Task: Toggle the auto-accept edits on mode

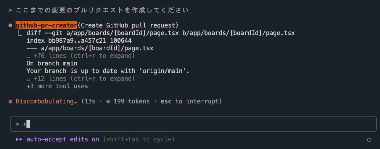Action: pos(63,139)
